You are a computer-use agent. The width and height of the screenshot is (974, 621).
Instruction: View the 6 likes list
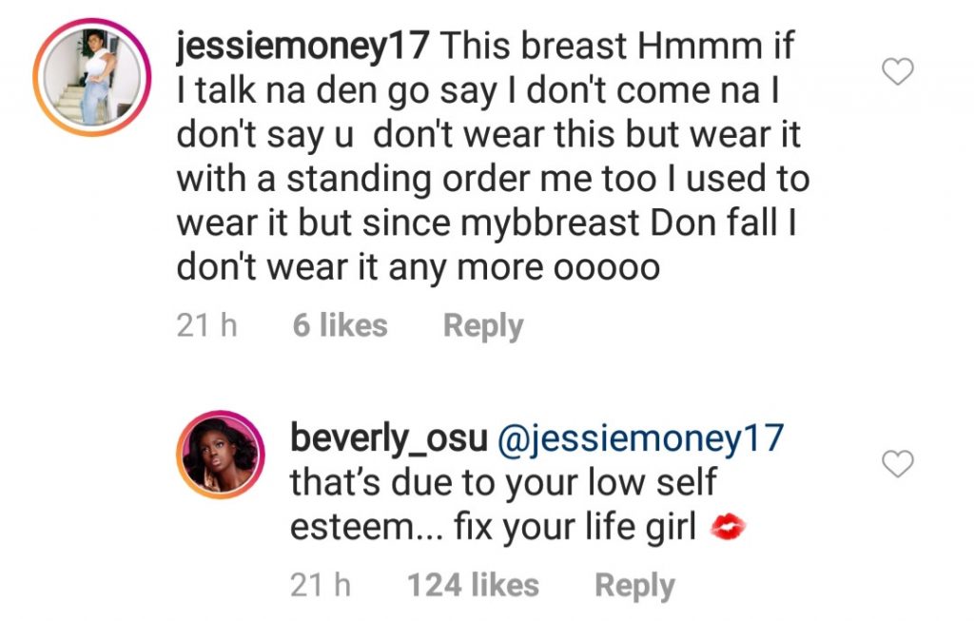(340, 326)
